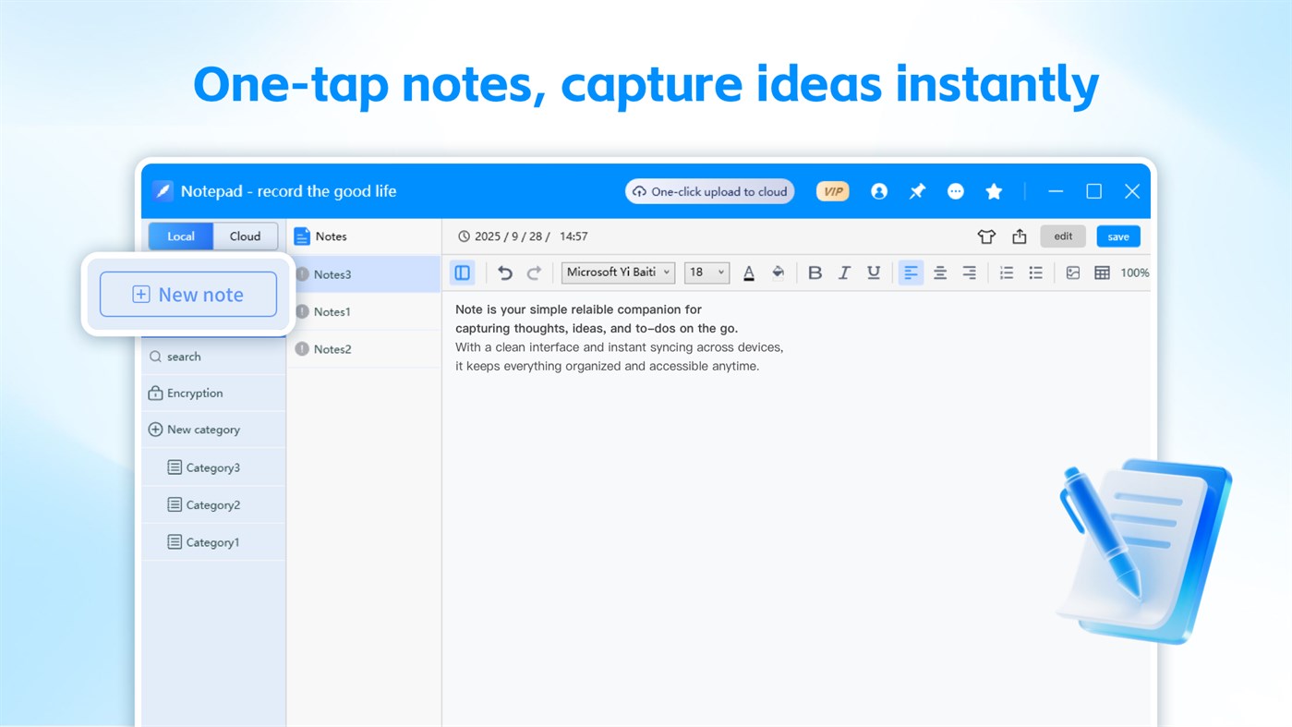Insert a table with the table icon
The height and width of the screenshot is (727, 1292).
(x=1102, y=272)
